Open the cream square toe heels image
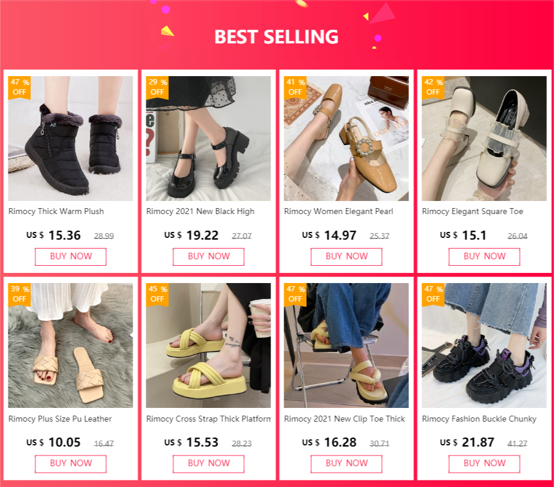Viewport: 554px width, 487px height. (x=484, y=139)
